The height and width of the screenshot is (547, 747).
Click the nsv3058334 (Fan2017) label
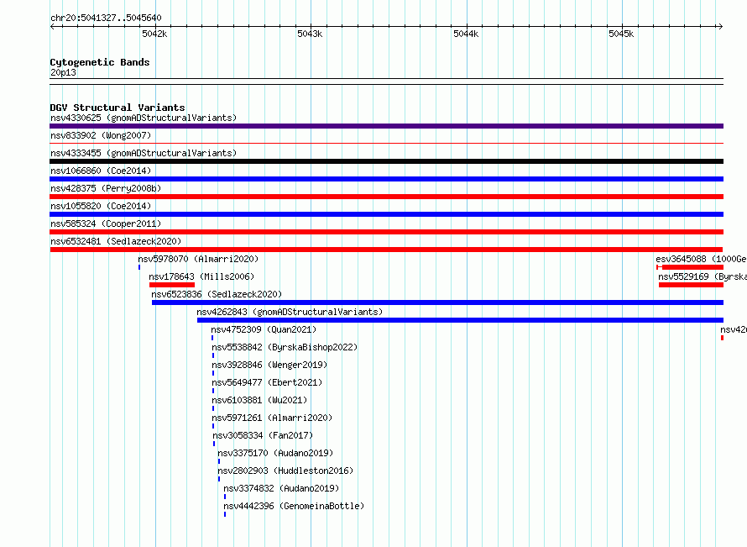263,435
